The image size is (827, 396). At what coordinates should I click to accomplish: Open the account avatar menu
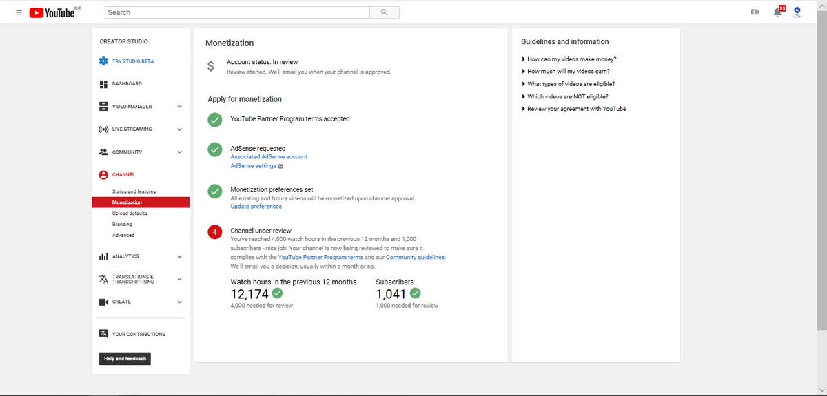(x=797, y=12)
